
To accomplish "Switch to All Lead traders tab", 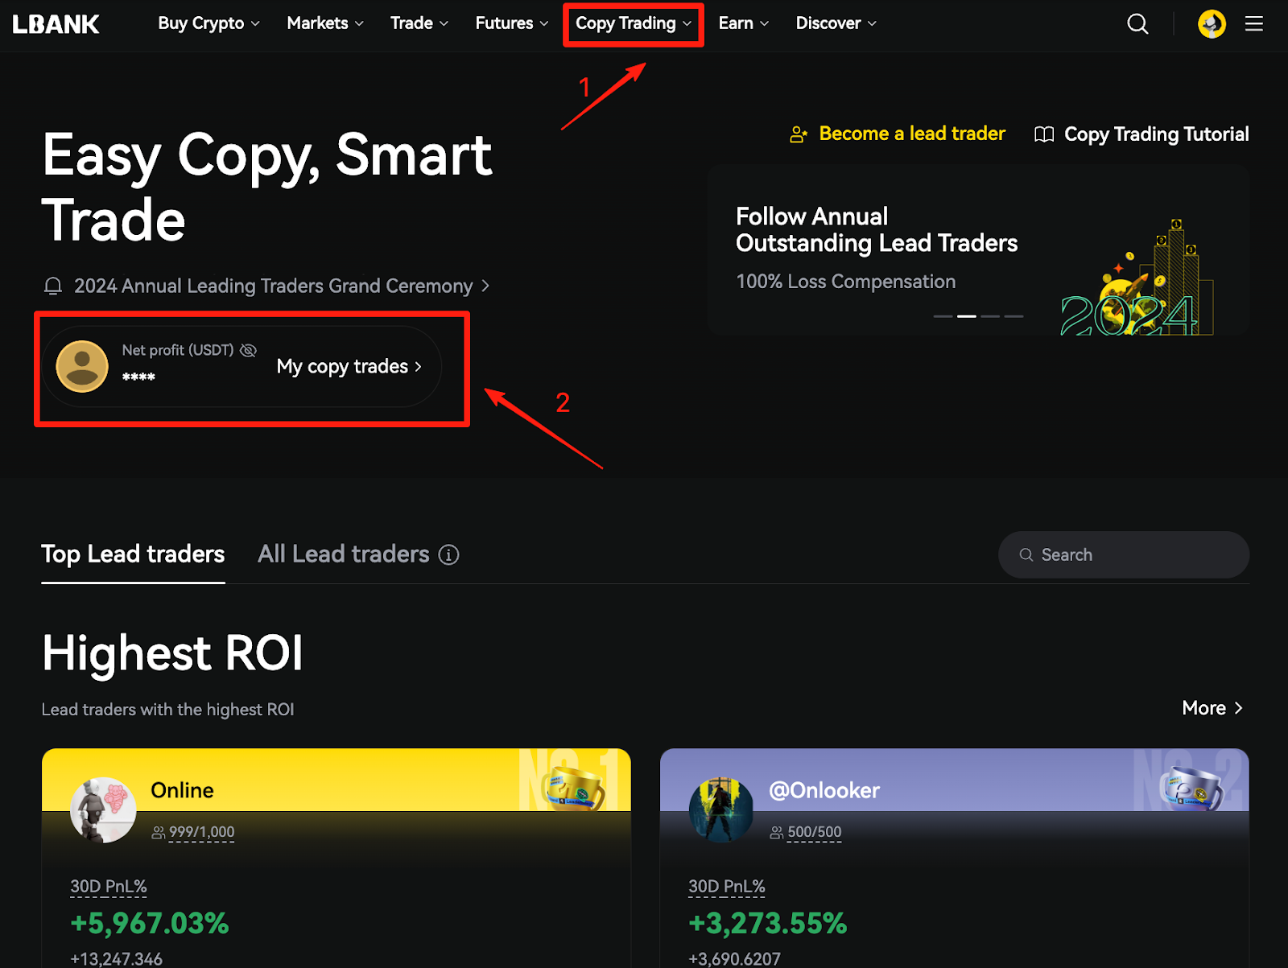I will pos(344,554).
